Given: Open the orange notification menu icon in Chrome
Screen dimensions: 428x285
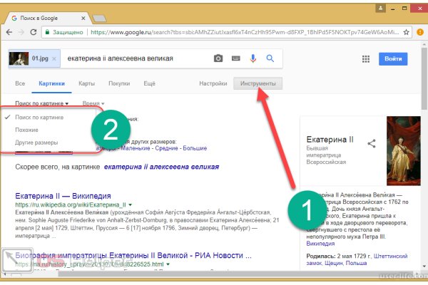Looking at the screenshot, I should (x=420, y=32).
